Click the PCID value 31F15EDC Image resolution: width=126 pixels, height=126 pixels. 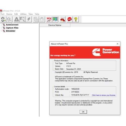click(75, 92)
